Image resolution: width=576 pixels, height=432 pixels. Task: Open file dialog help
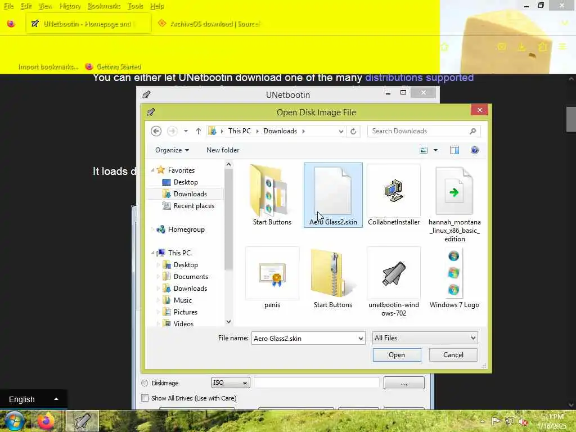click(x=475, y=150)
